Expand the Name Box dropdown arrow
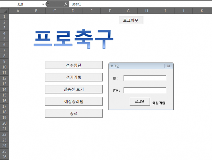Screen dimensions: 212x160 (43, 4)
